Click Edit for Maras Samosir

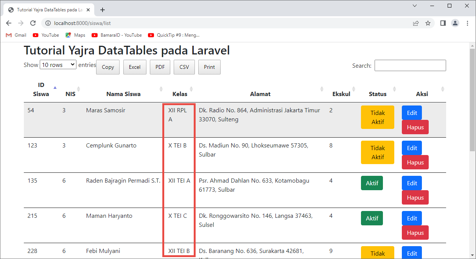412,113
